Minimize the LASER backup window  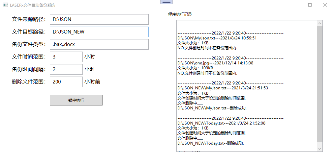(x=295, y=5)
